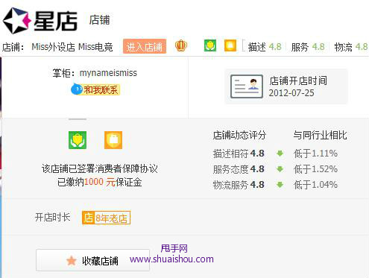Click the 描述相符 4.8 score
Viewport: 369px width, 278px height.
click(239, 154)
